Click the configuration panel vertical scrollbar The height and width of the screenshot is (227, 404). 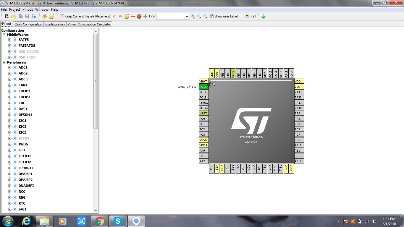click(96, 81)
